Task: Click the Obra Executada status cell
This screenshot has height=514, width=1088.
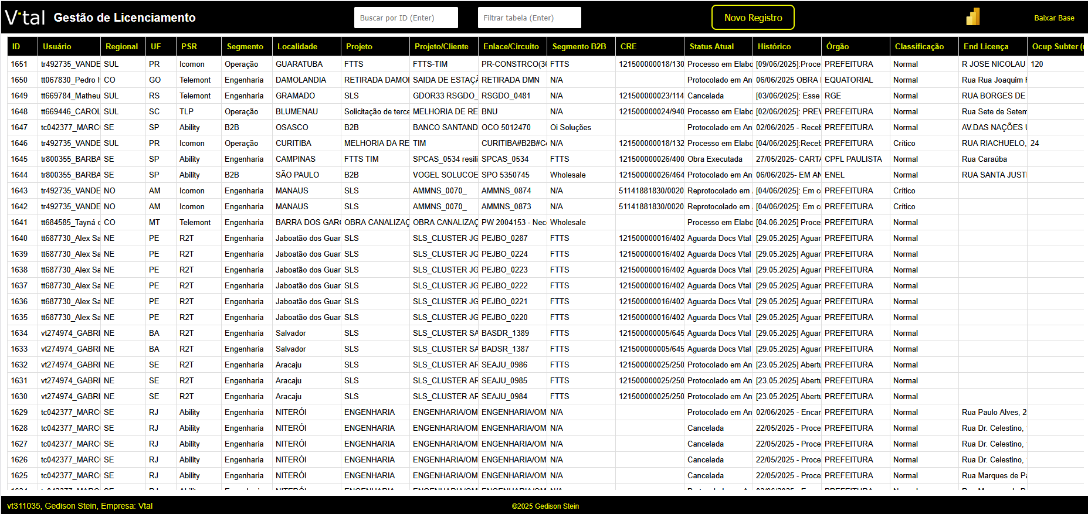Action: pos(714,159)
